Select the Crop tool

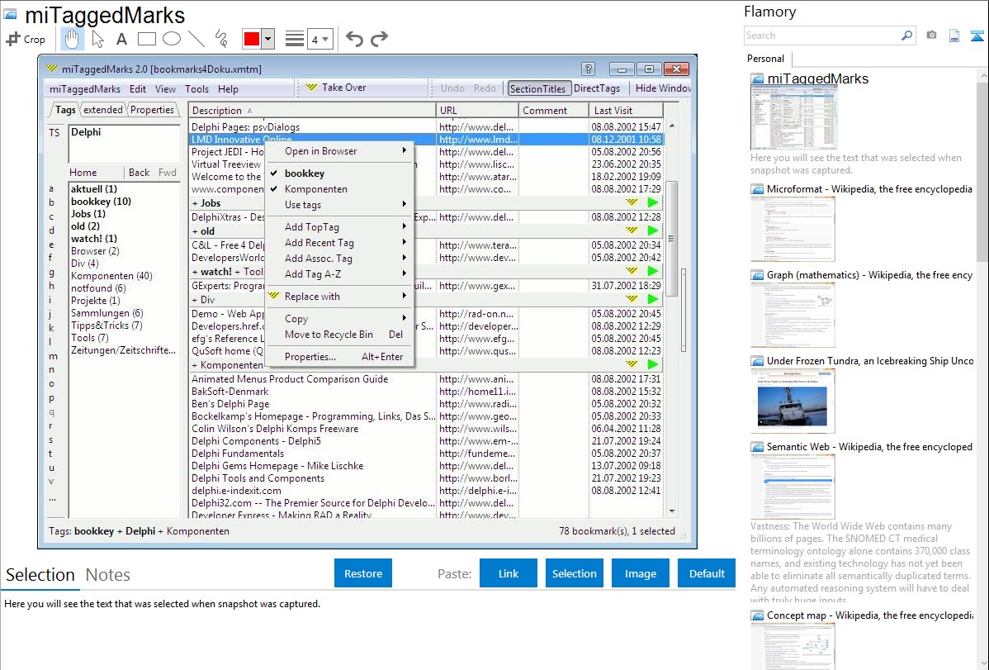pyautogui.click(x=26, y=39)
